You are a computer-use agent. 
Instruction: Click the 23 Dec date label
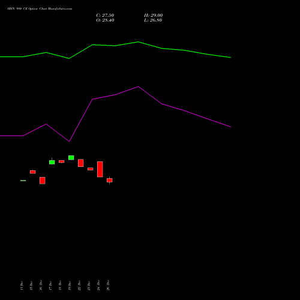[x=89, y=286]
